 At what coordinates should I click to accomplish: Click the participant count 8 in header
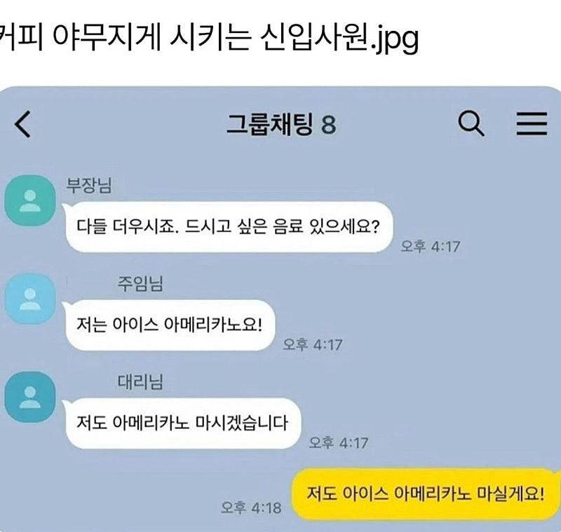click(x=328, y=125)
